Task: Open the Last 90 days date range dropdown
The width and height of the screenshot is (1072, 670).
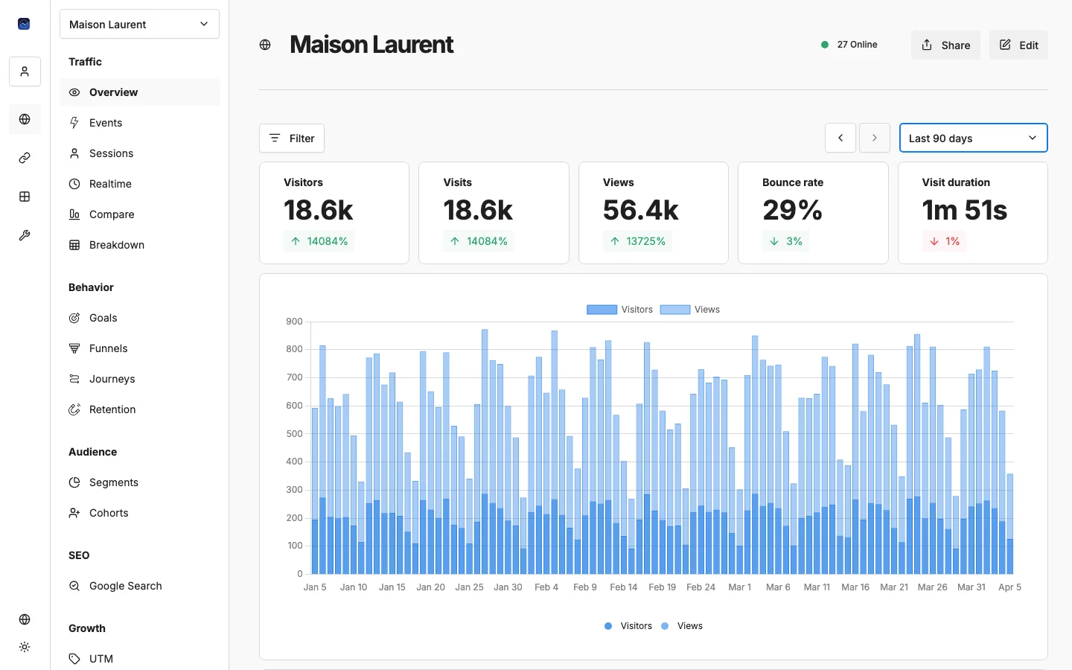Action: (x=973, y=138)
